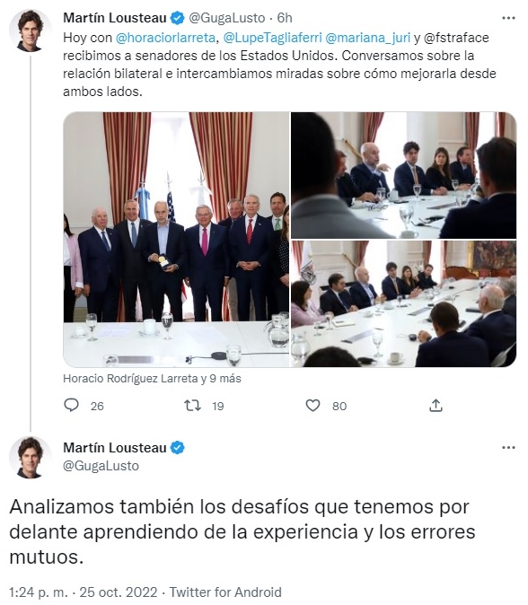Screen dimensions: 528x605
Task: Click the '6h' timestamp of first tweet
Action: [285, 18]
